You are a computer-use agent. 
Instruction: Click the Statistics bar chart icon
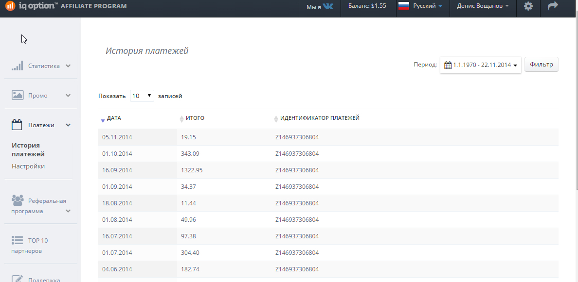click(x=18, y=66)
